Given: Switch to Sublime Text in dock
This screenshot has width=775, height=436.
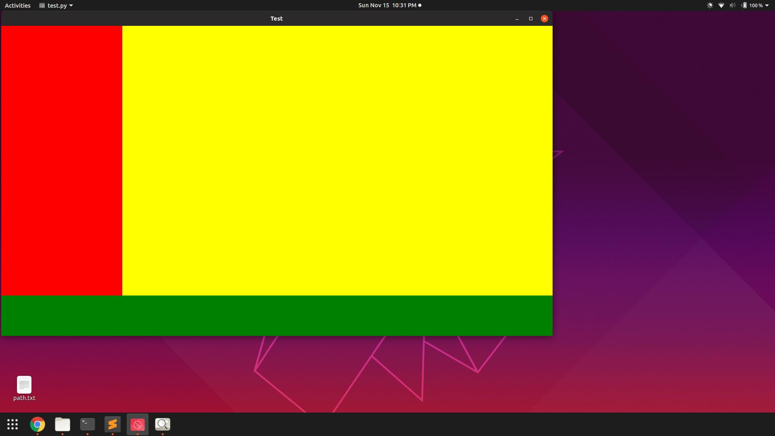Looking at the screenshot, I should pos(113,424).
